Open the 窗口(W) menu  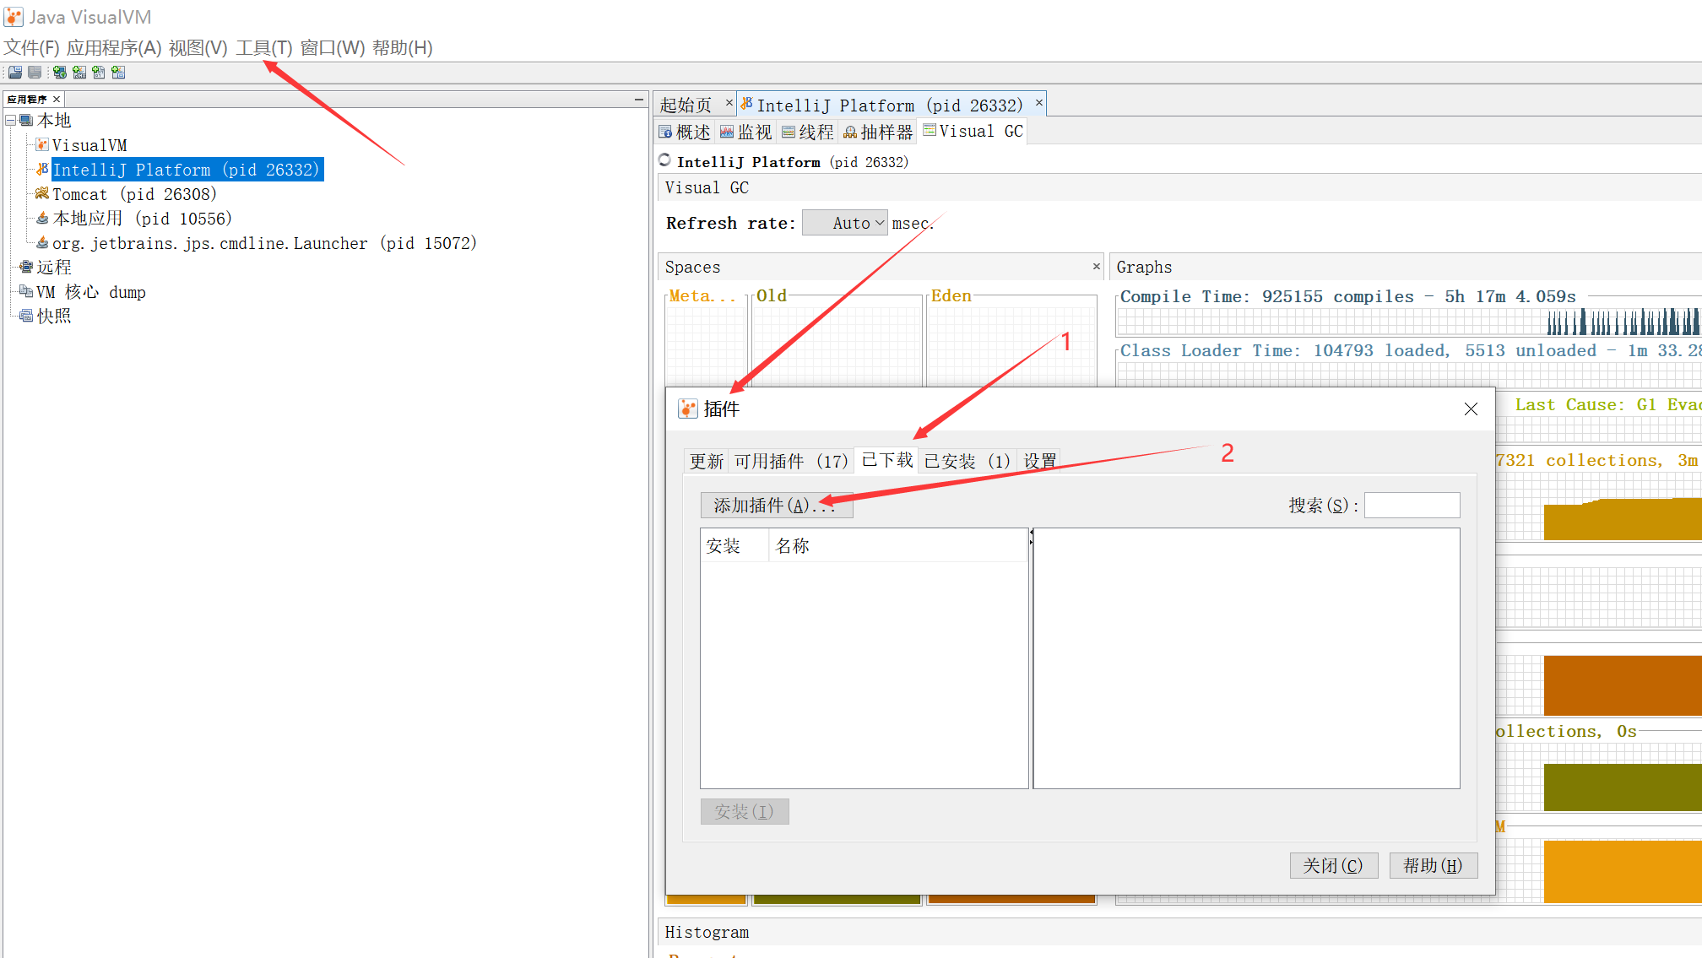pos(333,48)
